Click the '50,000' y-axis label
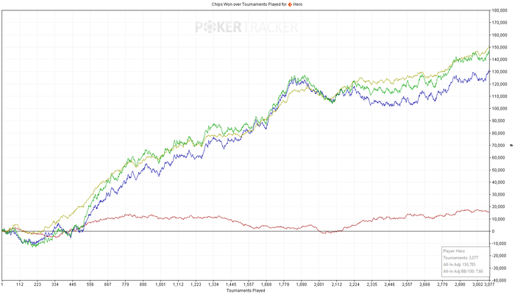Viewport: 515px width, 294px height. click(499, 170)
